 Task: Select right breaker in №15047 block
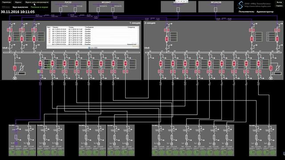pos(113,9)
